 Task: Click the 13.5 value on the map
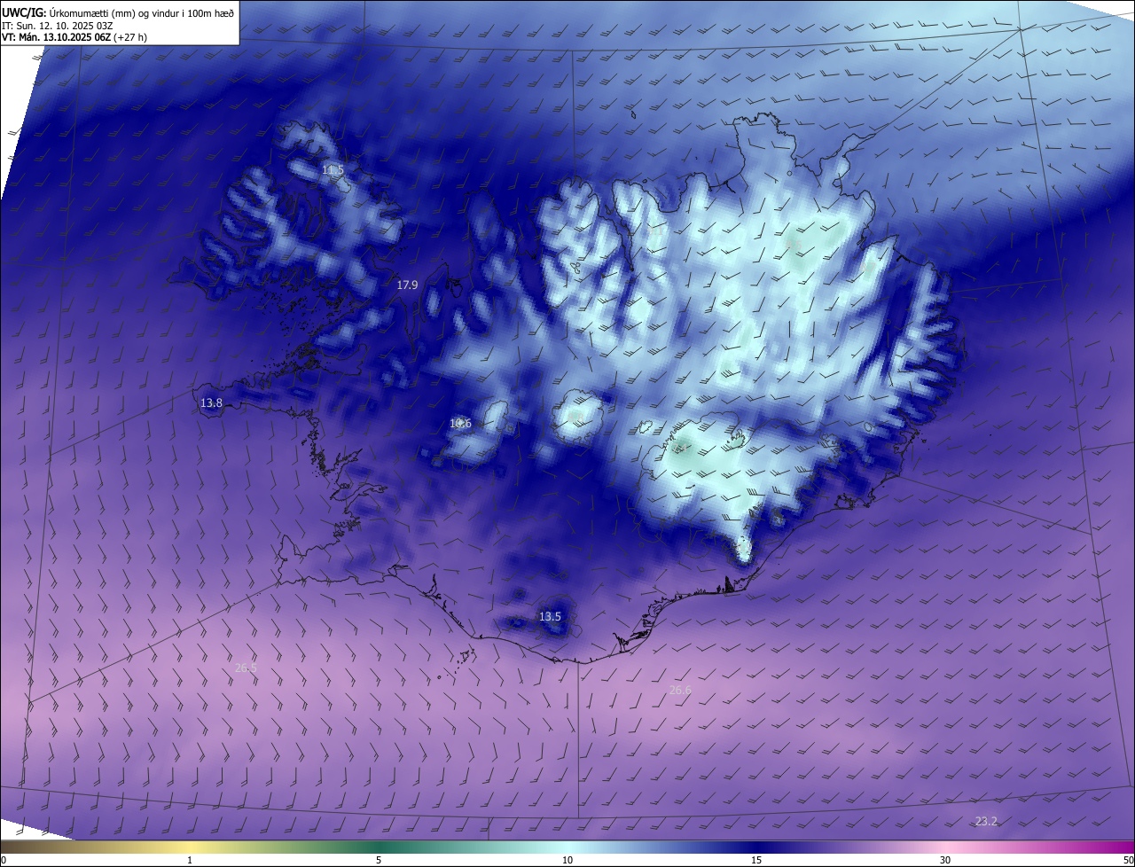550,616
